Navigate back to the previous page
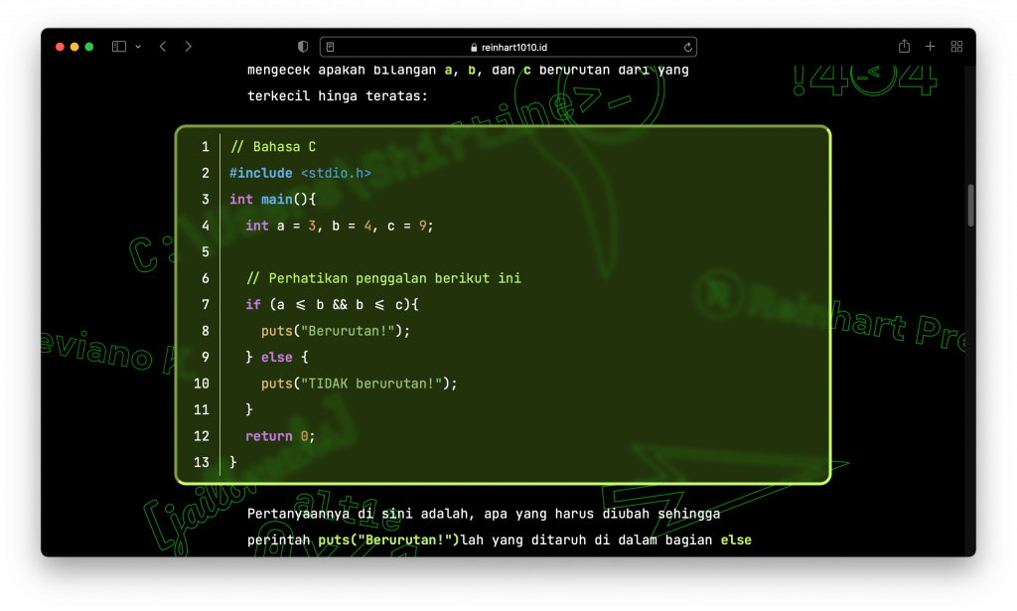 pyautogui.click(x=162, y=46)
